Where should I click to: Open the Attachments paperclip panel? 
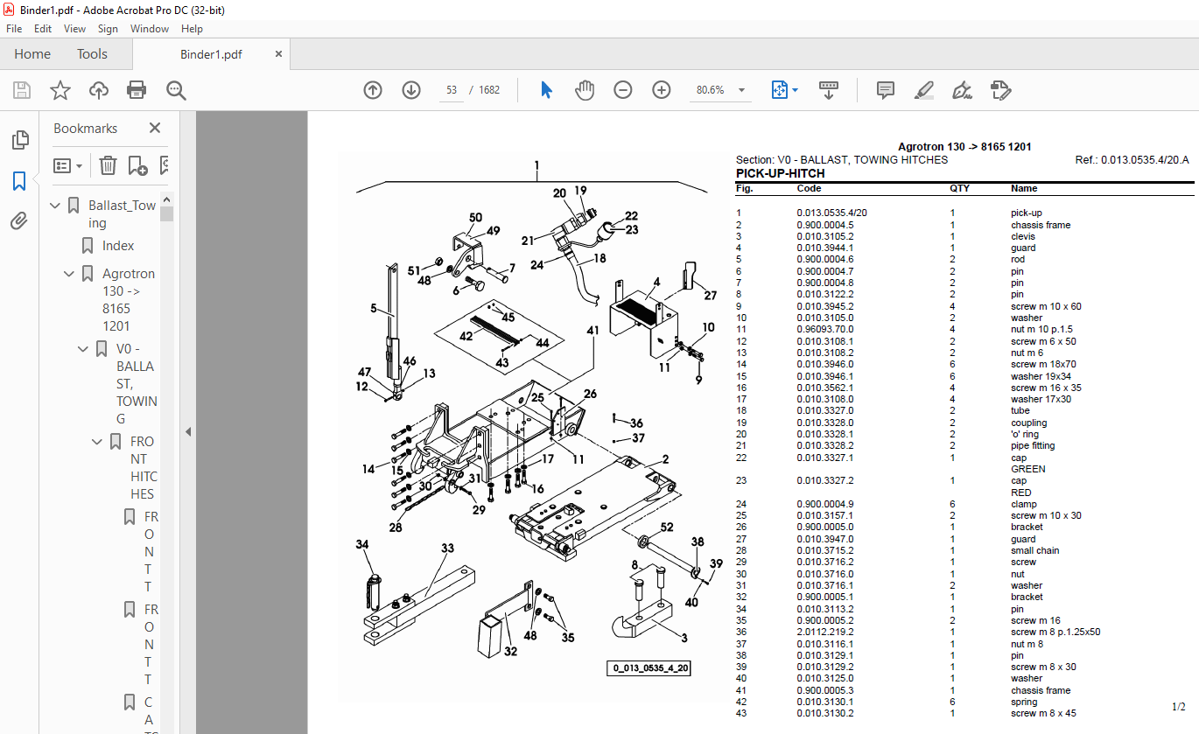pos(19,220)
